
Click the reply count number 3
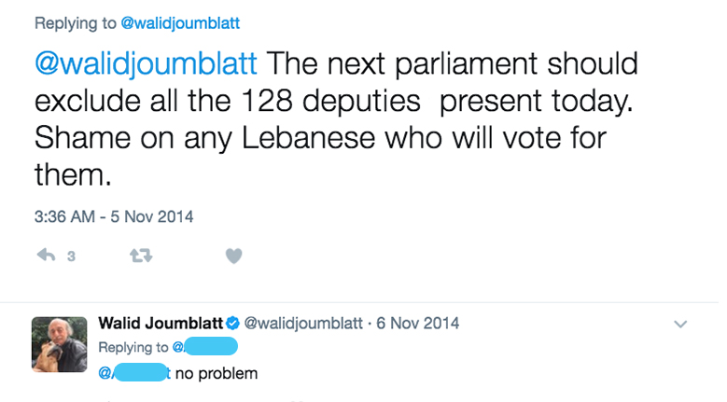[x=71, y=256]
